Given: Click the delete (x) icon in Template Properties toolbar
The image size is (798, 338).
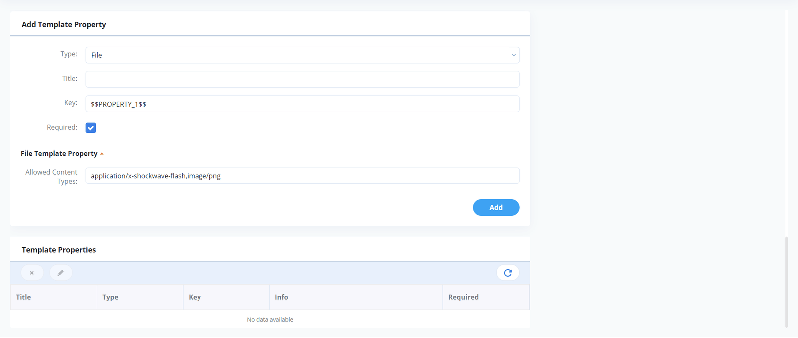Looking at the screenshot, I should point(32,273).
